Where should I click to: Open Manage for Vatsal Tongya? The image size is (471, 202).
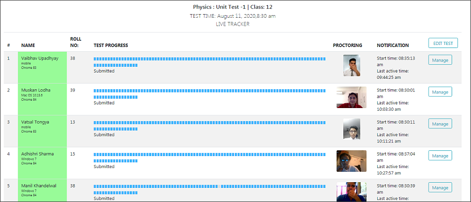440,124
